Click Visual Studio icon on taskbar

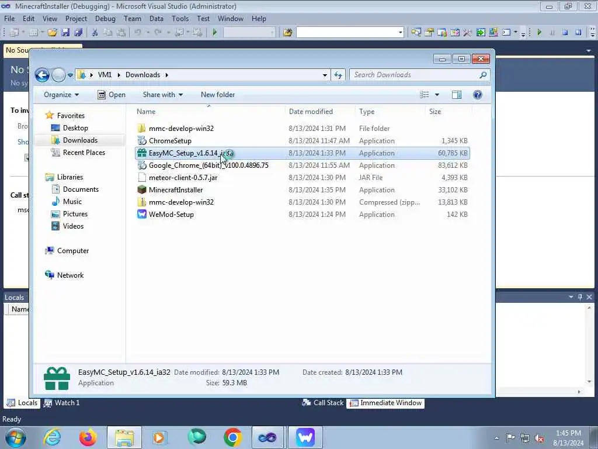(267, 437)
